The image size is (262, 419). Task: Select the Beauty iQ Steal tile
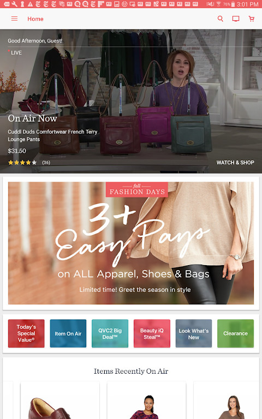click(x=152, y=333)
